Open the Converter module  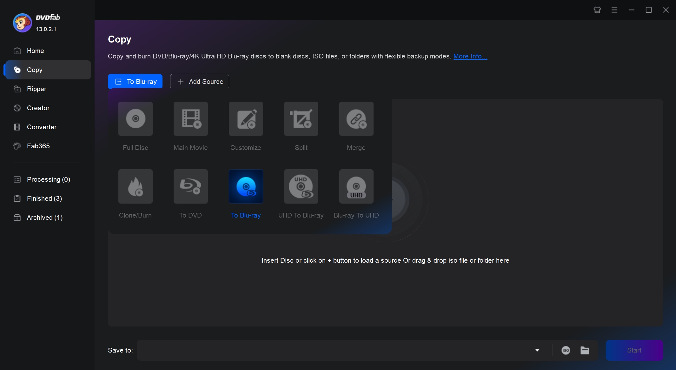point(42,127)
